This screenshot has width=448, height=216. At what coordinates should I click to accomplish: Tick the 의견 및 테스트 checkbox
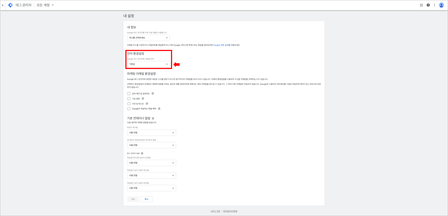click(x=129, y=104)
